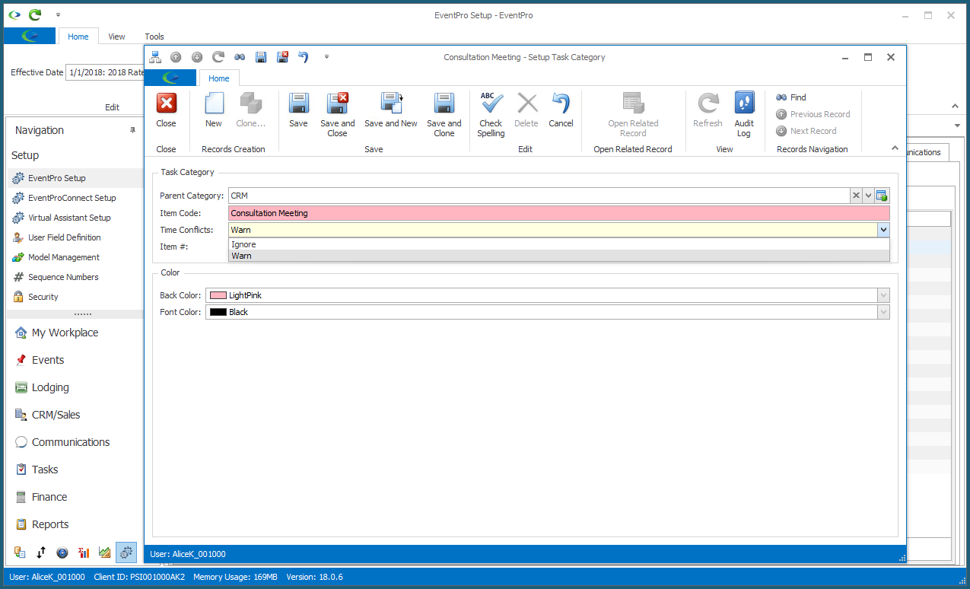This screenshot has height=589, width=970.
Task: Choose Save and Close in the ribbon
Action: tap(337, 115)
